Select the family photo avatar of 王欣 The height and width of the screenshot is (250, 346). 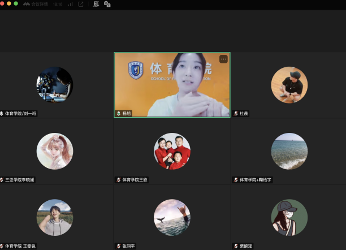point(172,151)
